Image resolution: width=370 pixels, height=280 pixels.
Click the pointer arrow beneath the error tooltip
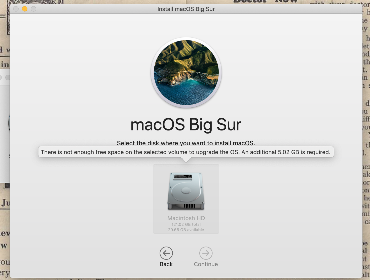(186, 160)
